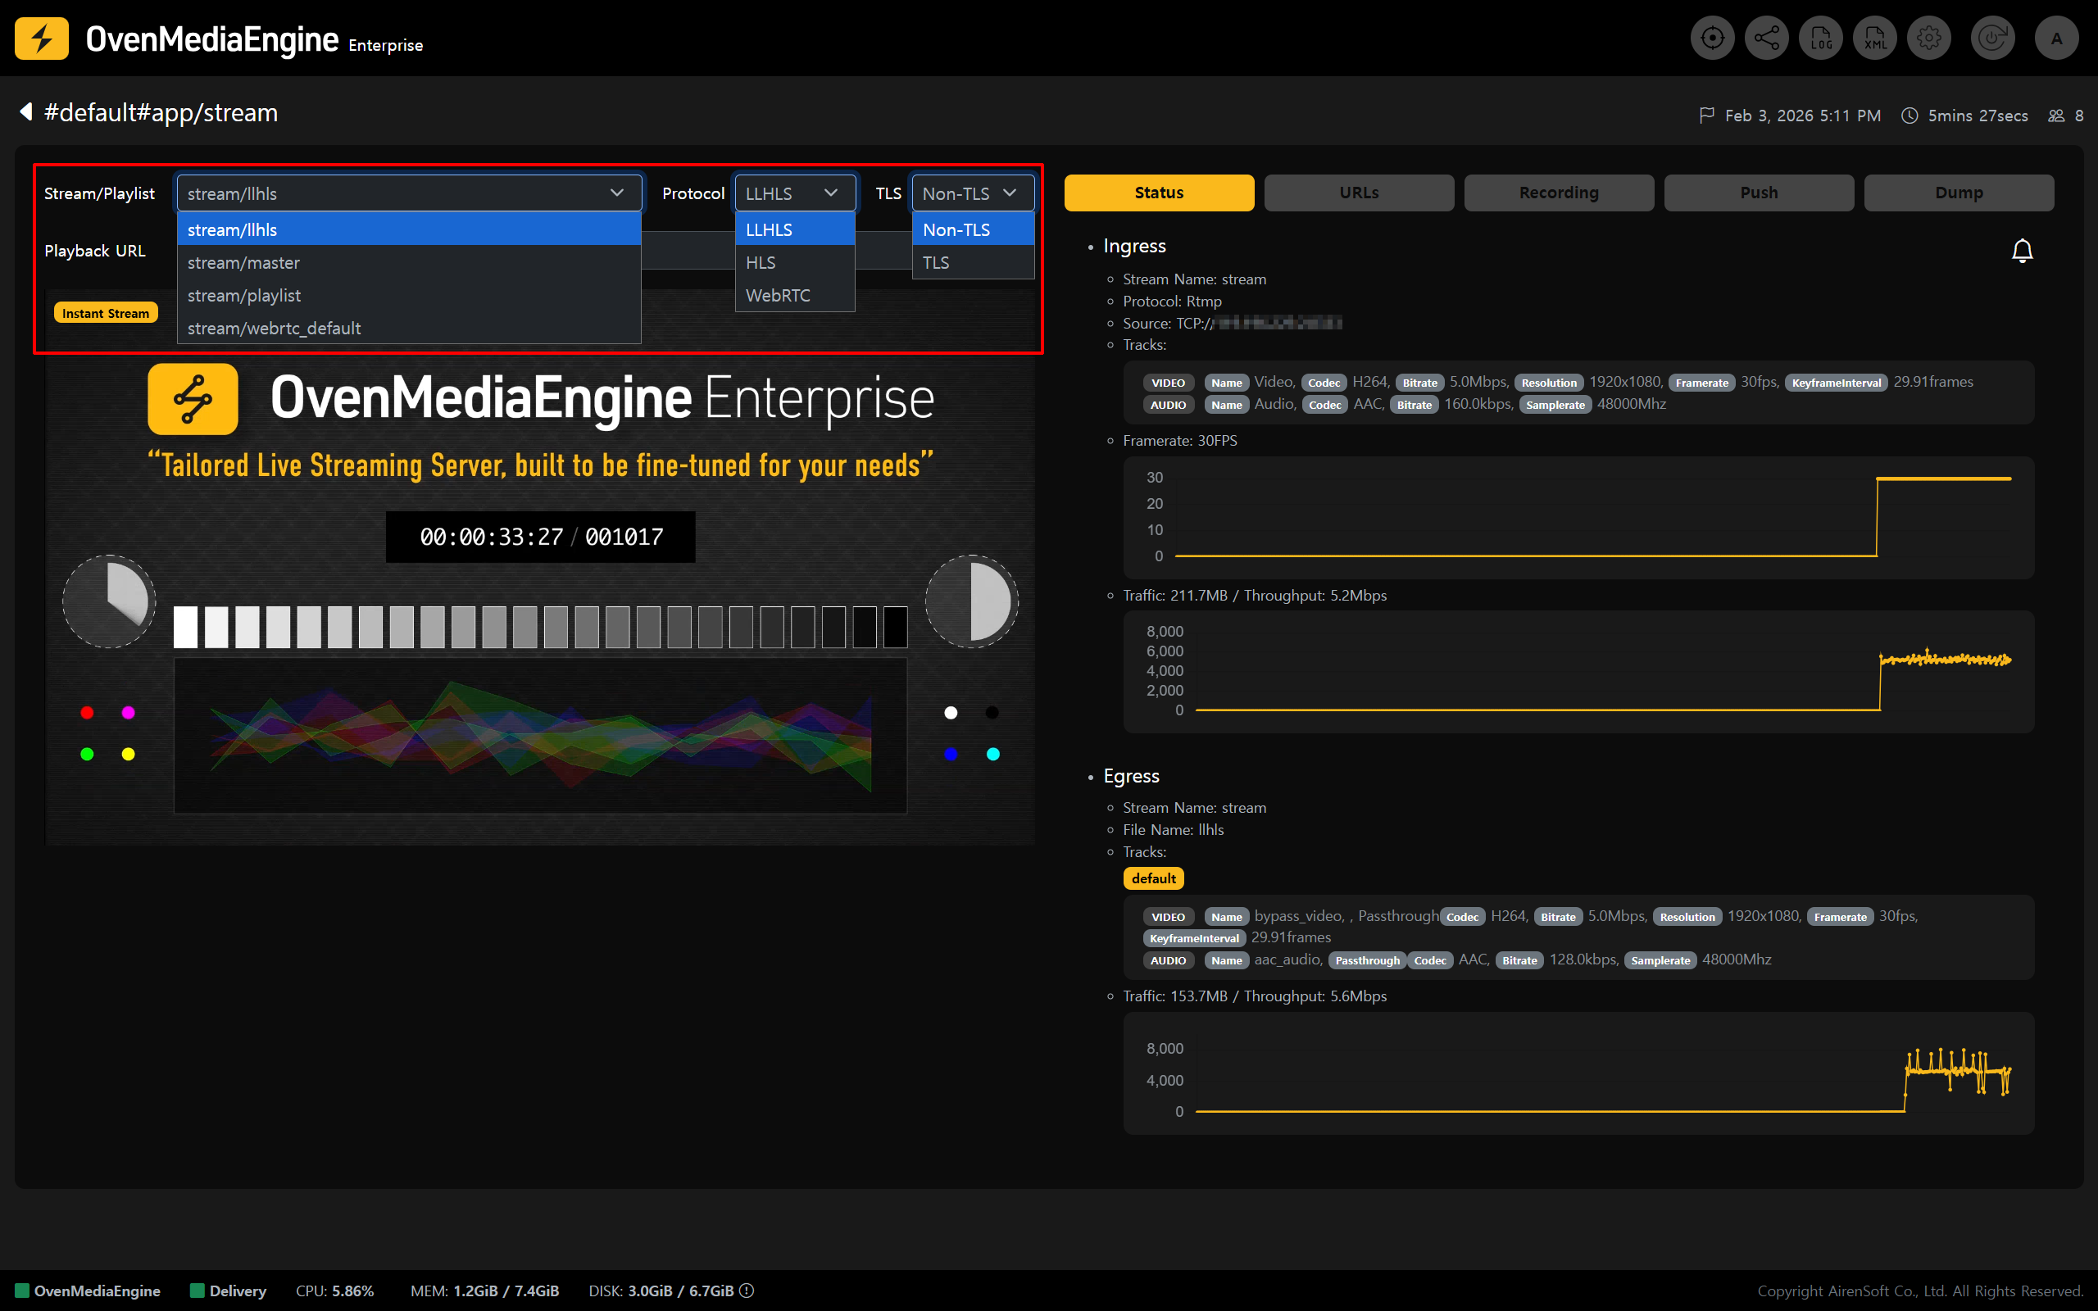Go back using the arrow beside #default#app/stream
Screen dimensions: 2098x1311
26,112
